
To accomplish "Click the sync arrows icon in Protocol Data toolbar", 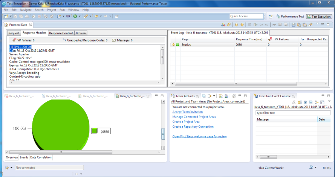I will coord(229,25).
